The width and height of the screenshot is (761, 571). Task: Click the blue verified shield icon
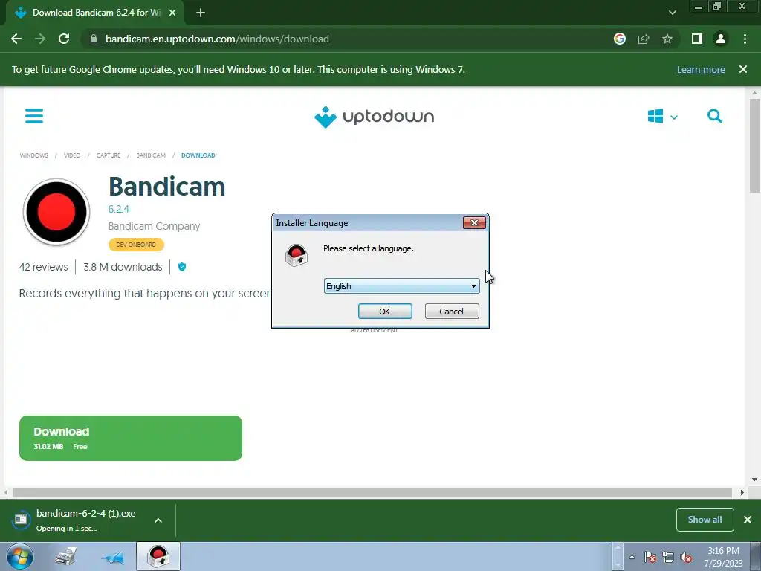(182, 267)
